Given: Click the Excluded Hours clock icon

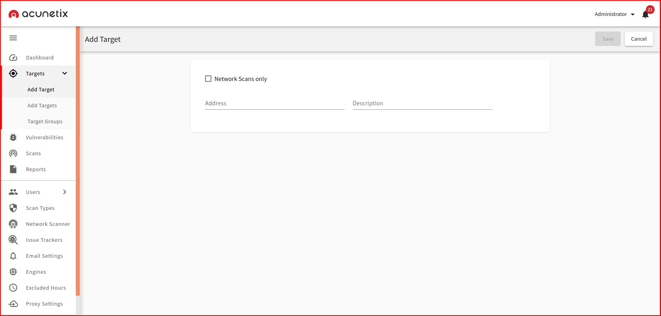Looking at the screenshot, I should [x=13, y=288].
